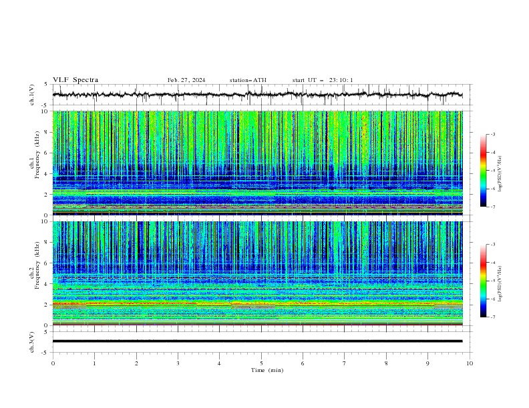Click the "-7" label on ch.2 color bar
This screenshot has width=529, height=408.
click(x=493, y=317)
